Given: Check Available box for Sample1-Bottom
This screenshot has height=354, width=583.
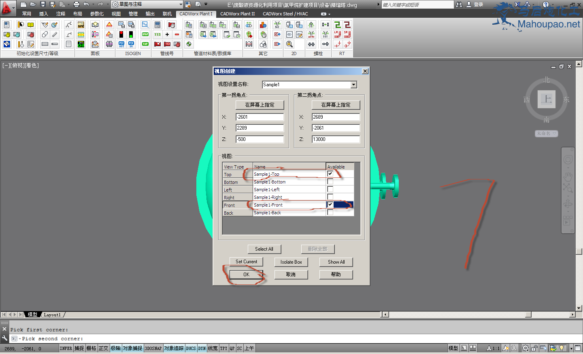Looking at the screenshot, I should (330, 181).
